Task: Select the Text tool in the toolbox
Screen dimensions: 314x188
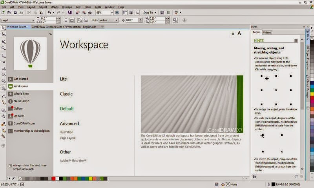Action: 3,88
